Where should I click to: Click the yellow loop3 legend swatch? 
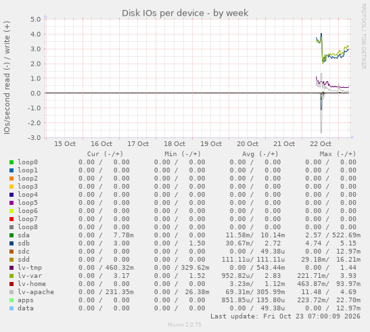pyautogui.click(x=11, y=187)
